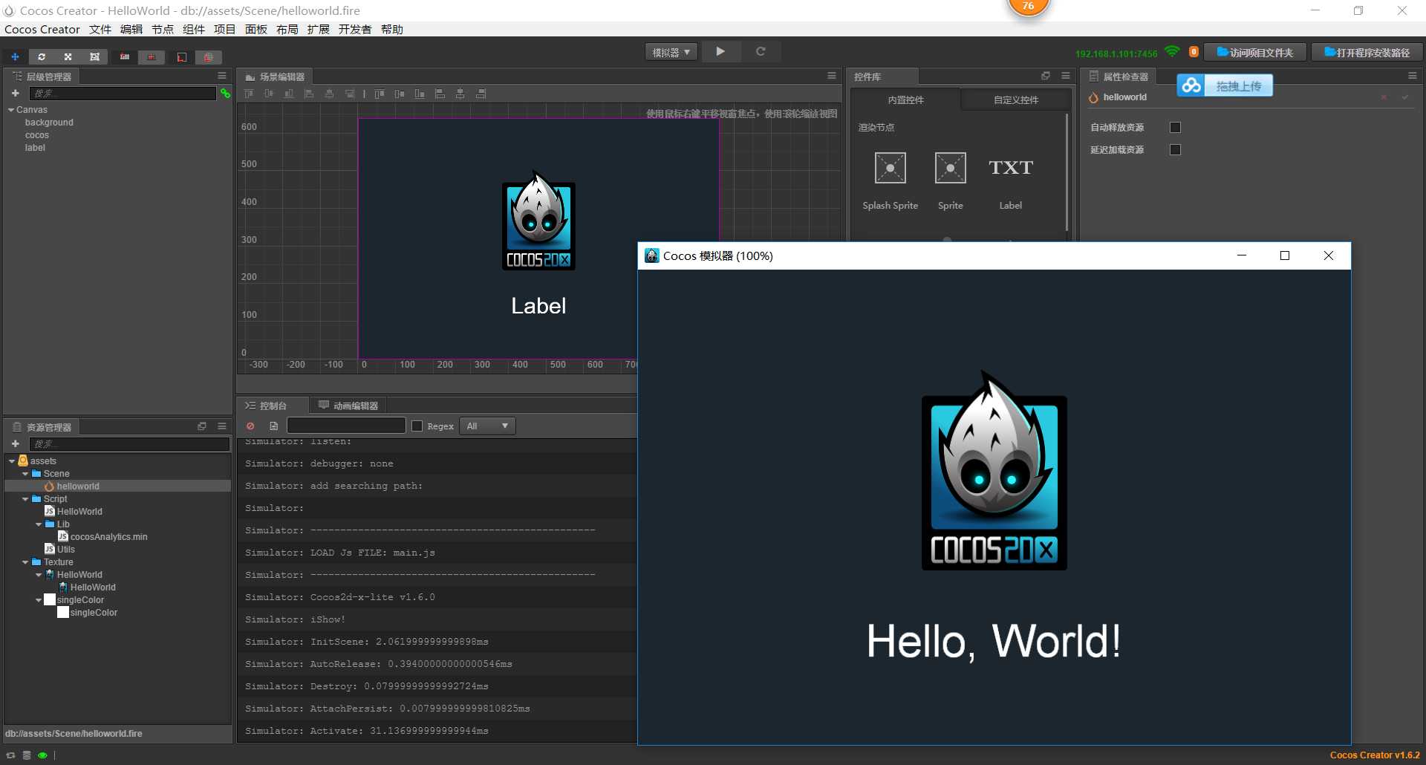This screenshot has width=1426, height=765.
Task: Click the TXT Label widget icon
Action: [1011, 168]
